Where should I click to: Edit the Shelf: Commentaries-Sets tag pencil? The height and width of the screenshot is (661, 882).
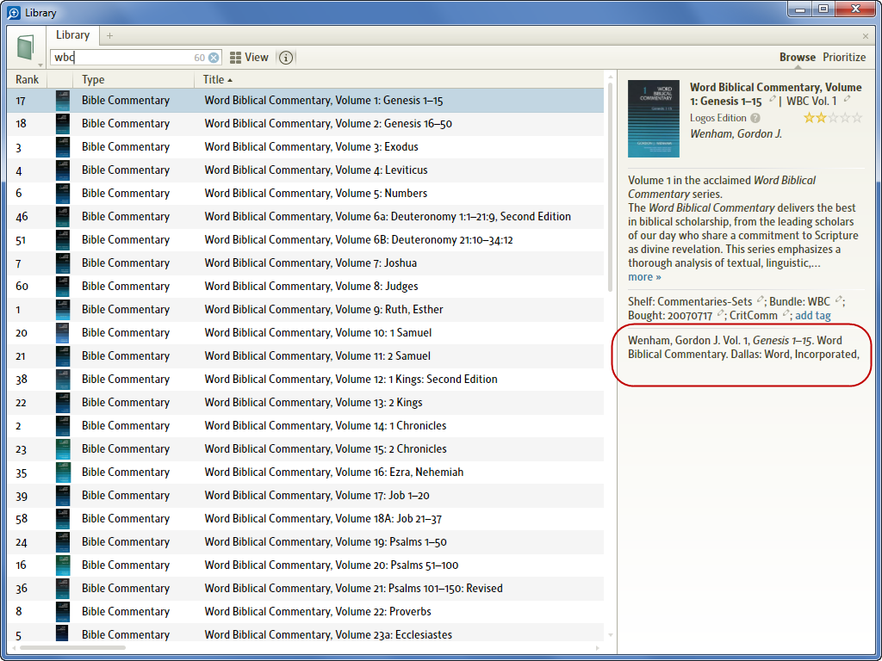(760, 300)
